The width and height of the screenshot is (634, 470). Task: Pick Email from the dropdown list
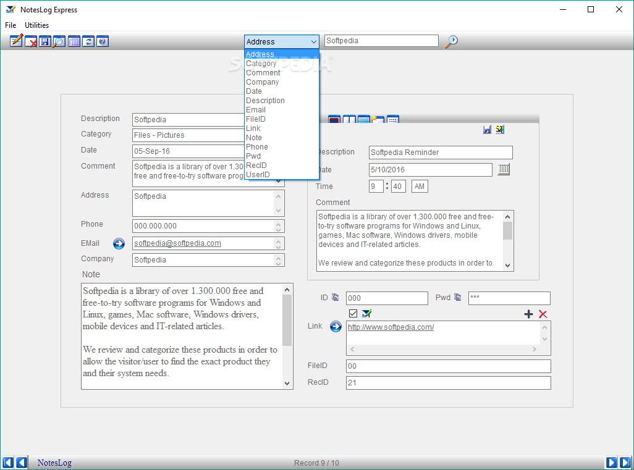[x=281, y=110]
